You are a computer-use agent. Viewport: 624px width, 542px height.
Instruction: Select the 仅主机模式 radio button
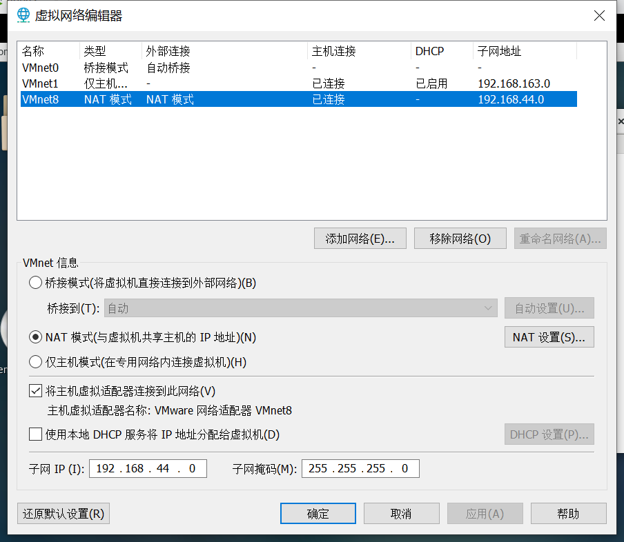coord(35,362)
